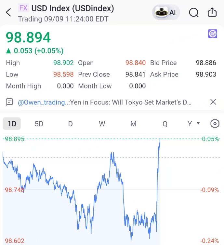
Task: Select the weekly W tab
Action: tap(102, 124)
